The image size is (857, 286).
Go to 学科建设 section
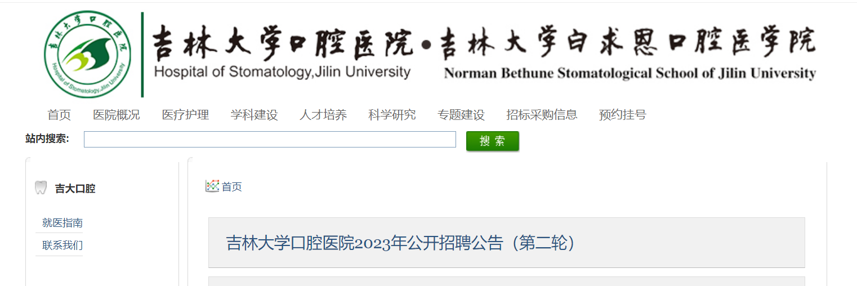coord(254,115)
